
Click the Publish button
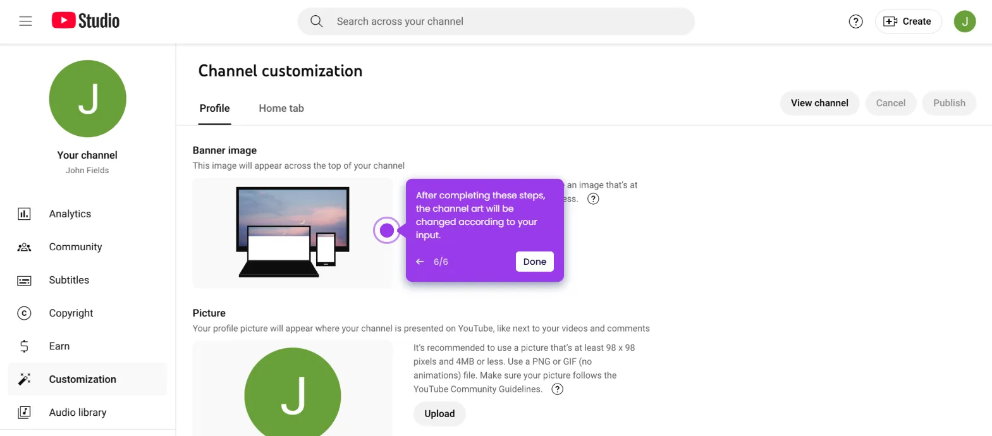[x=949, y=103]
